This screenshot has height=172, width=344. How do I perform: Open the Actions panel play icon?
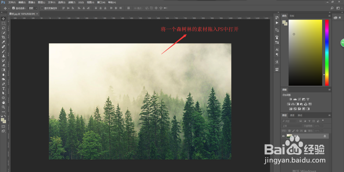[277, 23]
